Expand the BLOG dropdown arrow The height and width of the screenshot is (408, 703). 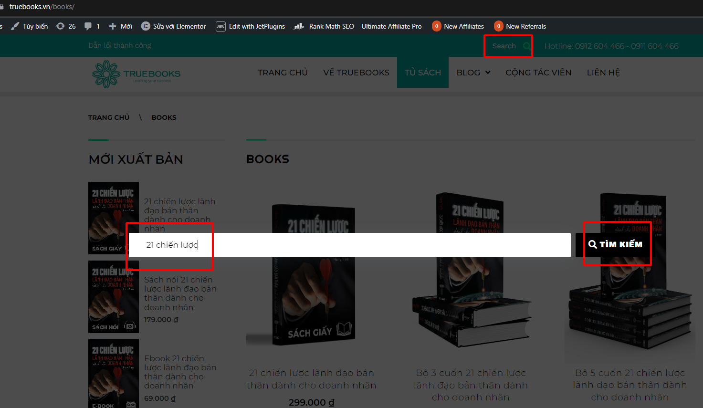coord(488,73)
